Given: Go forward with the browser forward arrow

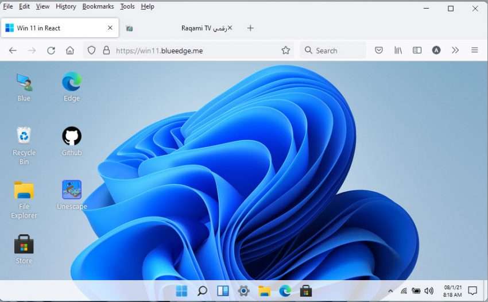Looking at the screenshot, I should (x=32, y=51).
